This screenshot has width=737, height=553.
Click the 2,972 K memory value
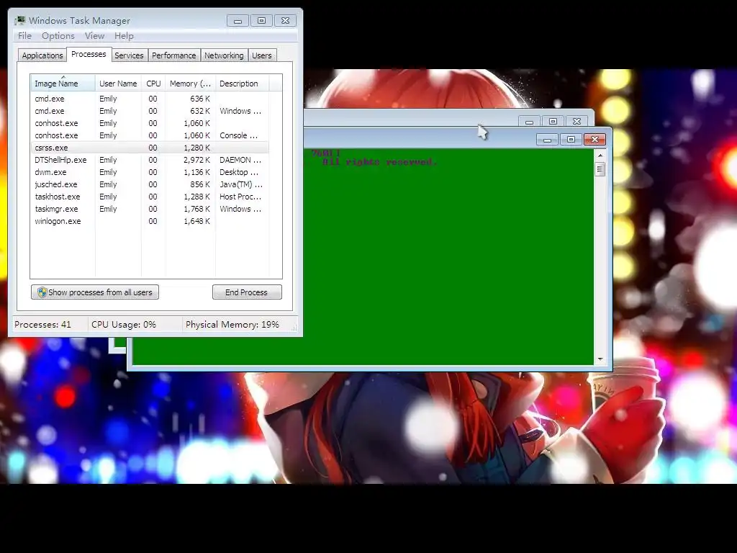[x=196, y=160]
